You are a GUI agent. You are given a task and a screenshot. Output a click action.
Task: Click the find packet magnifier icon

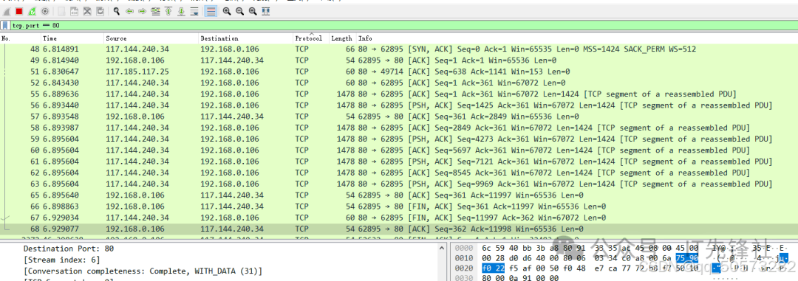[x=117, y=11]
